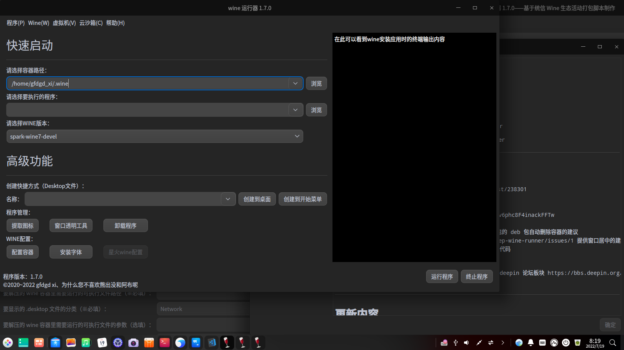Click 确定 in the background dialog
Image resolution: width=624 pixels, height=350 pixels.
pos(610,325)
